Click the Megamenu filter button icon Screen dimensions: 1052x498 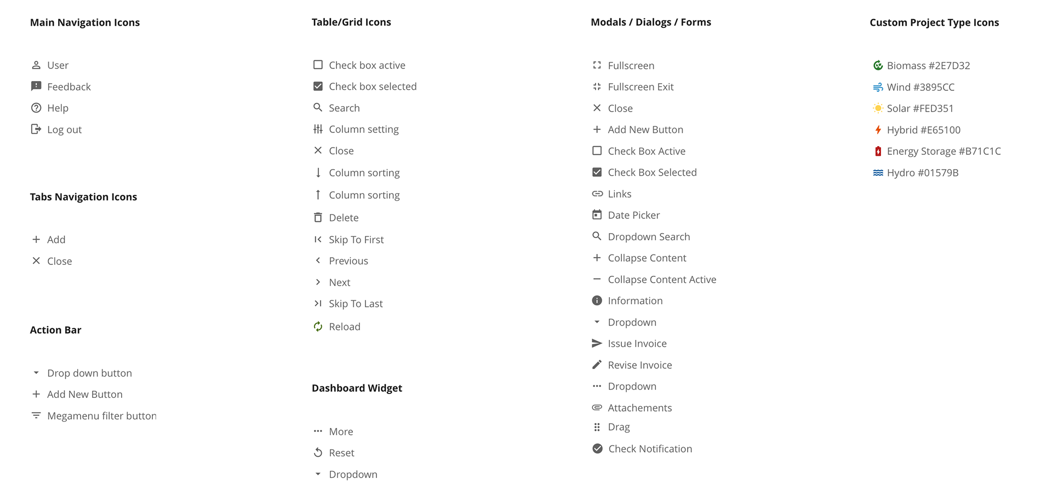click(36, 416)
